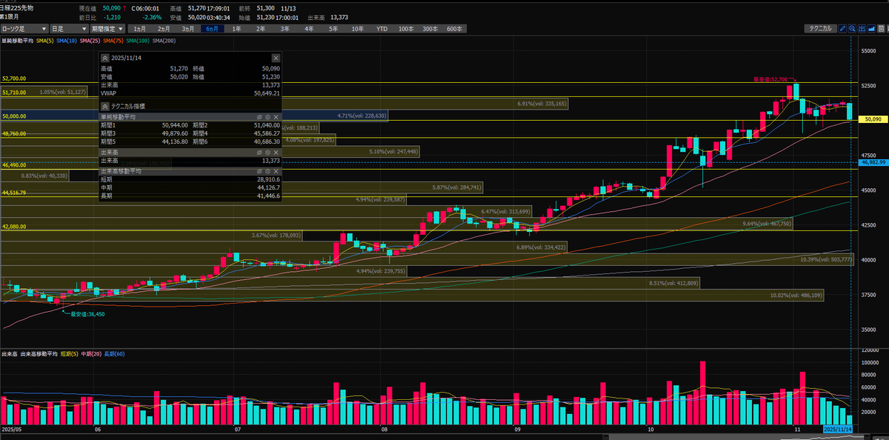This screenshot has width=889, height=440.
Task: Show 100本 bars
Action: [x=406, y=29]
